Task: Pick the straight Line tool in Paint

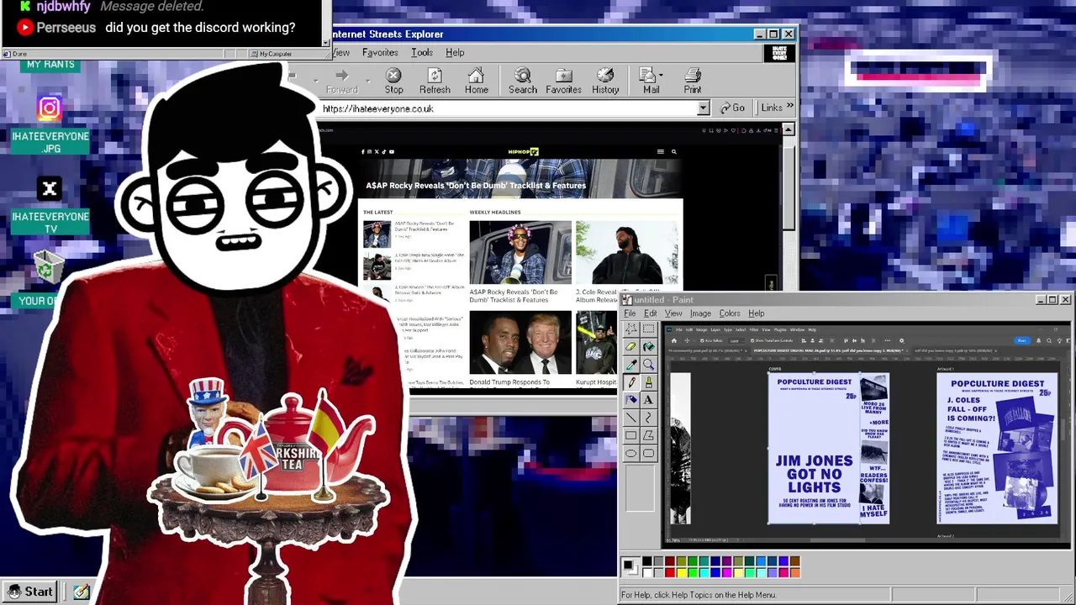Action: 630,418
